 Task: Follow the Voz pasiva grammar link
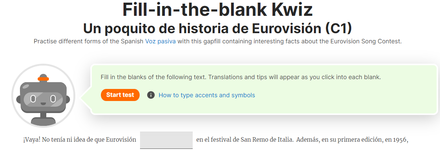(x=160, y=41)
